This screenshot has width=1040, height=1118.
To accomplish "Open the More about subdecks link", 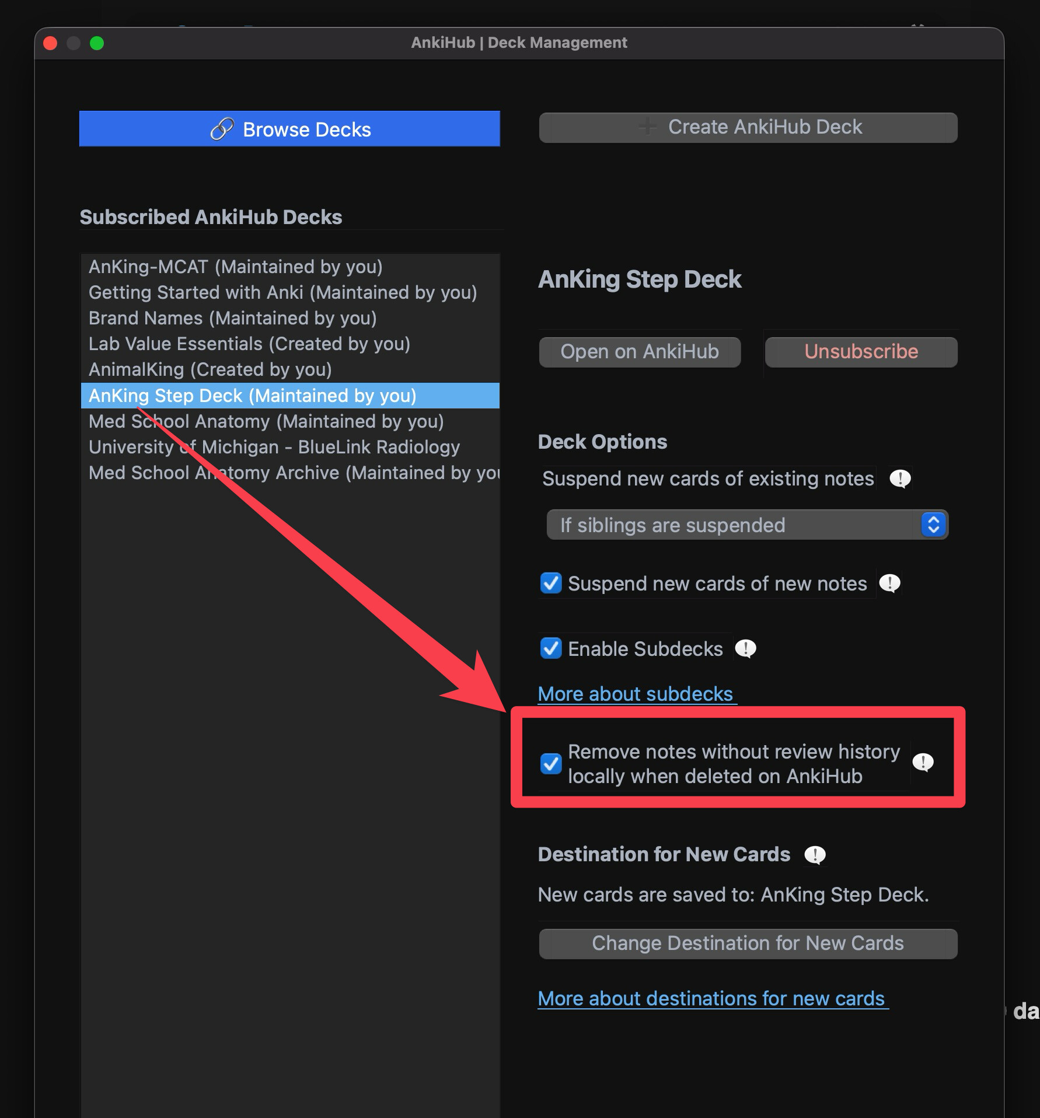I will tap(635, 694).
